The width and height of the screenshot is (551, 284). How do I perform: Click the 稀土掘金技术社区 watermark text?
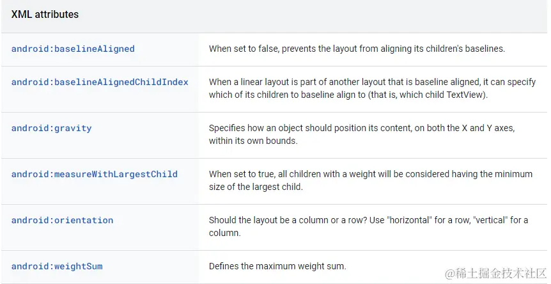tap(501, 273)
